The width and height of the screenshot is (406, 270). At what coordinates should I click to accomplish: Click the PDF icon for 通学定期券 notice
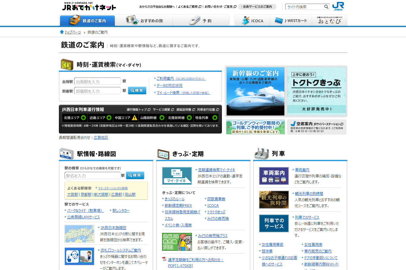[x=164, y=259]
